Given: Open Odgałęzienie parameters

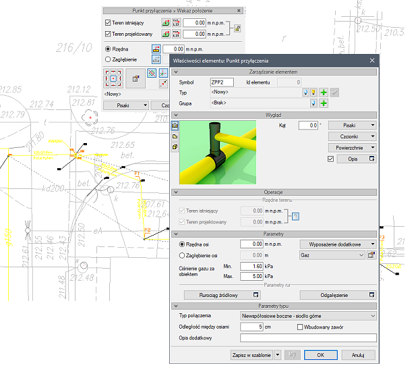Looking at the screenshot, I should coord(338,295).
